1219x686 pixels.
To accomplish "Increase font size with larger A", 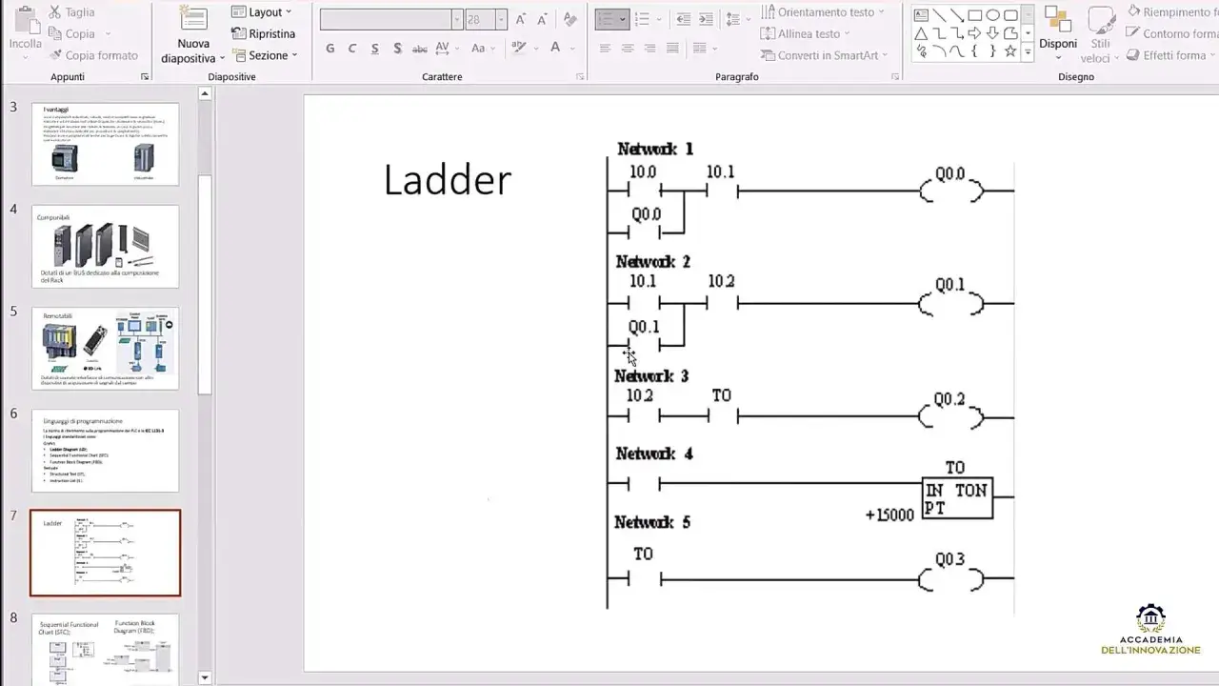I will coord(521,19).
